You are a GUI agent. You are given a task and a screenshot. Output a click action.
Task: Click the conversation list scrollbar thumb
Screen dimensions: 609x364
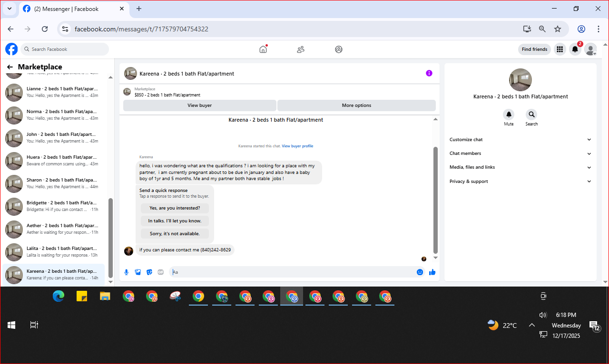[111, 238]
